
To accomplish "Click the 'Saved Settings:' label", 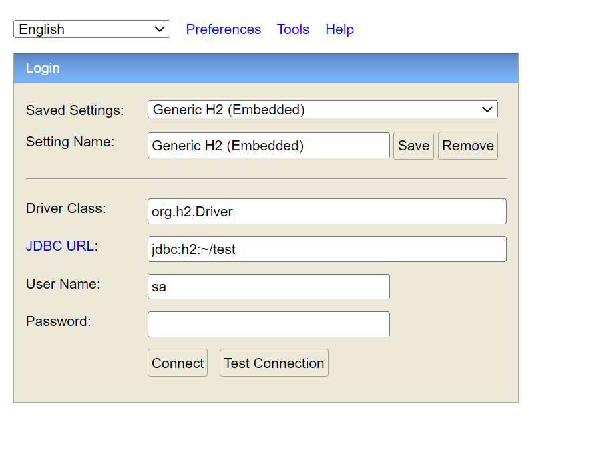I will tap(75, 110).
